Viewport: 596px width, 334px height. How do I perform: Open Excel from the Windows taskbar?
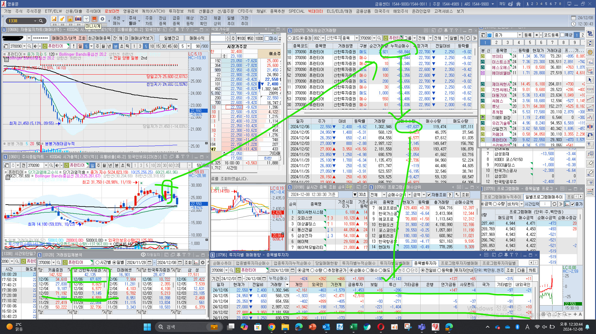coord(353,327)
